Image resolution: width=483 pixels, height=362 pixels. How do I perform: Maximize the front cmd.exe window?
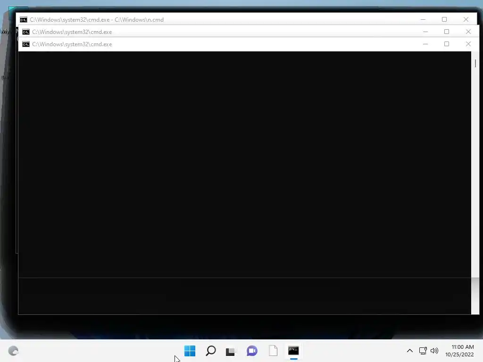point(447,44)
